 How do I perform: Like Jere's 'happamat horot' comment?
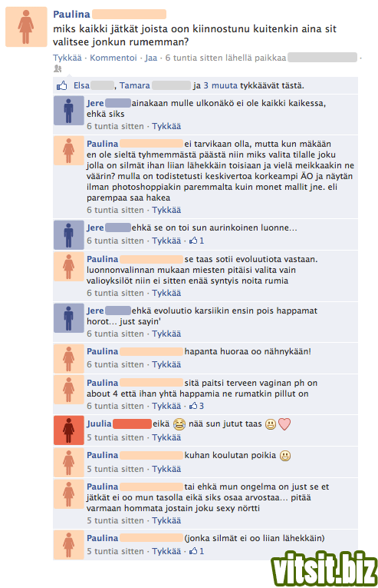tap(166, 334)
